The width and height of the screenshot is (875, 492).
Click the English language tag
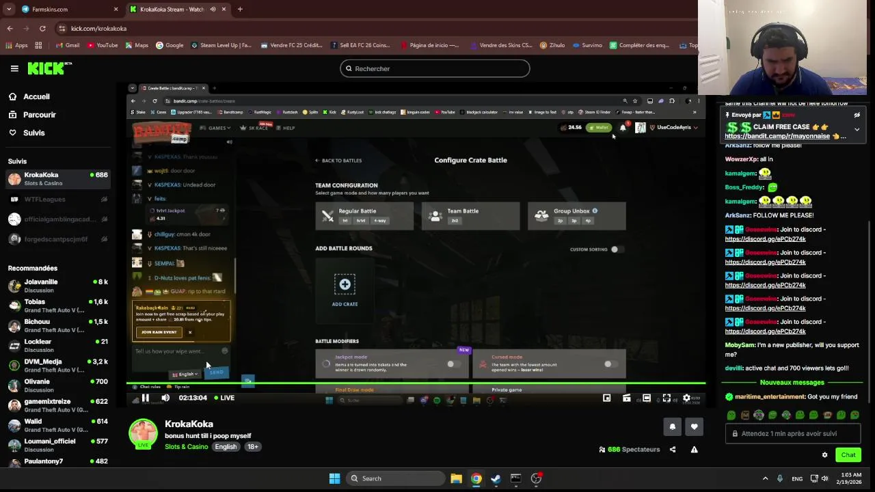tap(226, 447)
